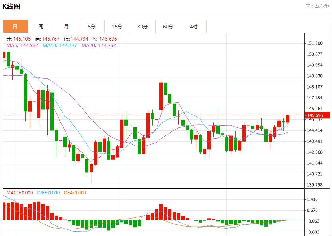Click the MA20 moving average label

(99, 45)
